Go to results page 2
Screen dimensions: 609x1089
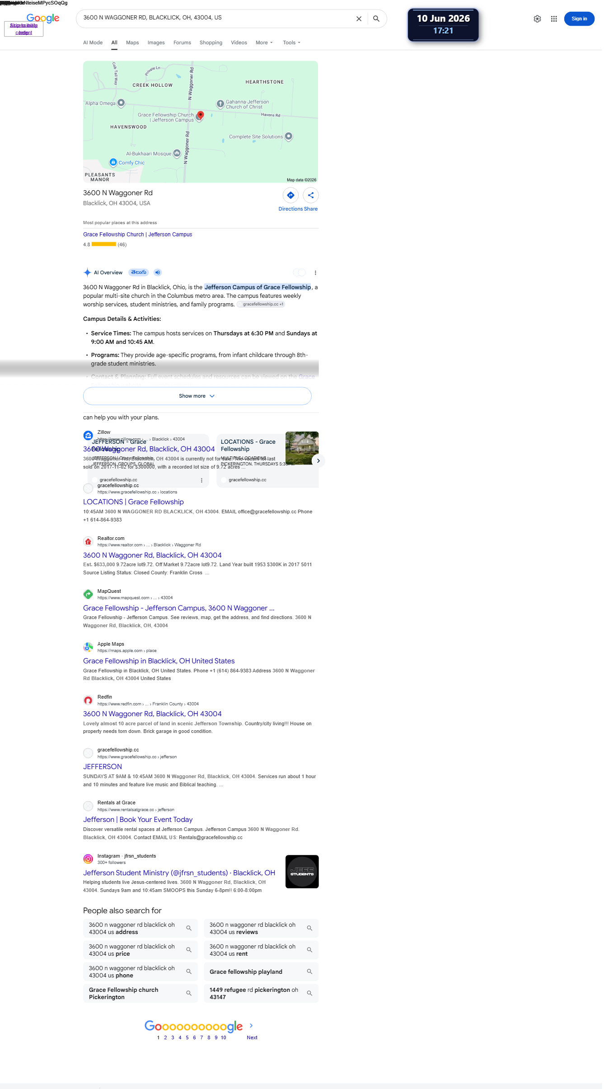[x=165, y=1037]
